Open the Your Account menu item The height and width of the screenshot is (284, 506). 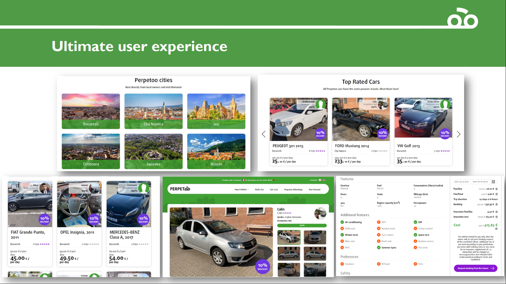(315, 189)
